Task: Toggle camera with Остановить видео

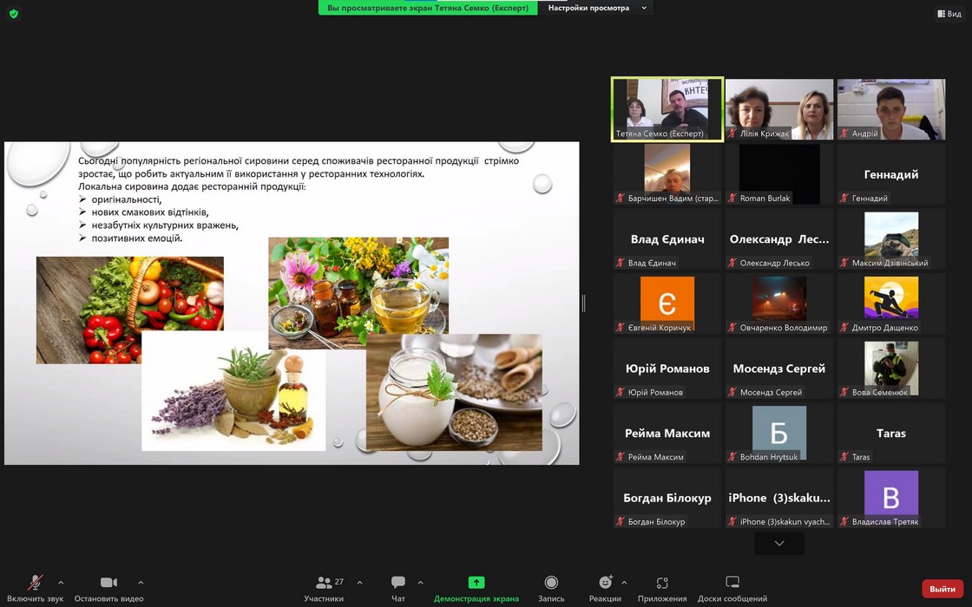Action: [108, 584]
